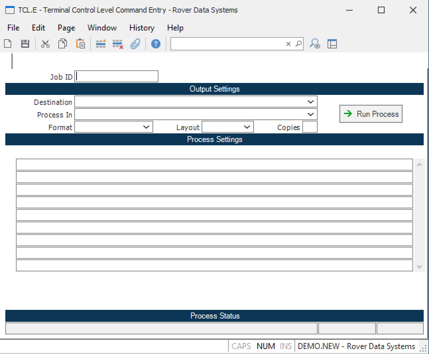Click the Process Settings scroll down arrow

(x=419, y=267)
